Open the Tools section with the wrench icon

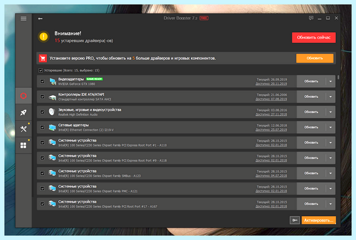pos(23,129)
